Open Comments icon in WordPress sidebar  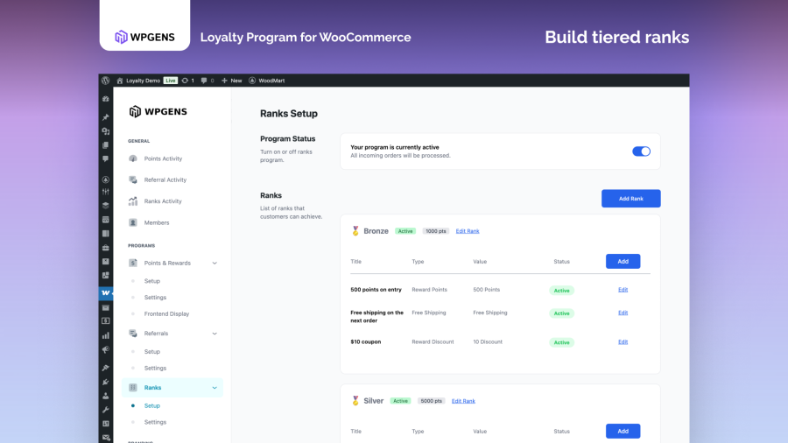[x=106, y=158]
